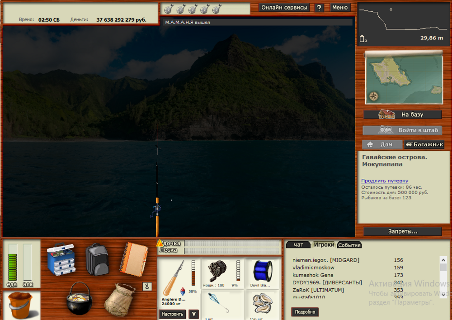This screenshot has height=320, width=452.
Task: Click the message М.А.М.А.Н.Я вышел
Action: click(188, 22)
